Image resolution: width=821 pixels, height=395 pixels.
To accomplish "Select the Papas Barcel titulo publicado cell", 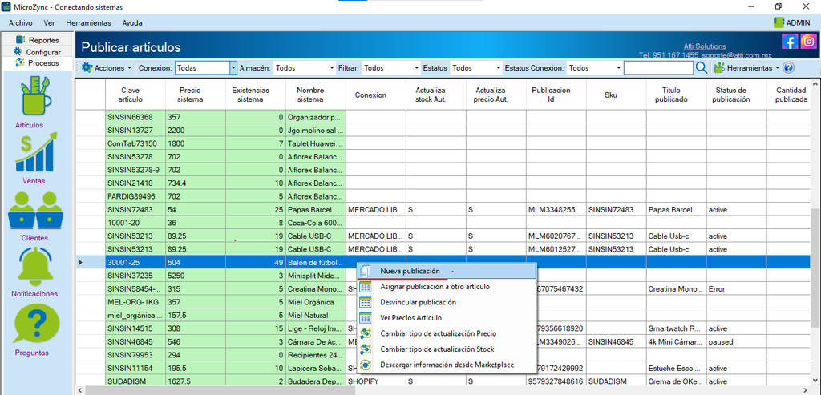I will (676, 209).
